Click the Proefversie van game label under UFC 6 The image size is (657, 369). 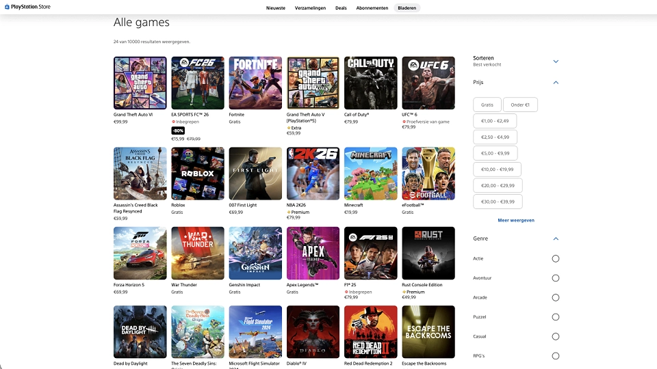426,122
